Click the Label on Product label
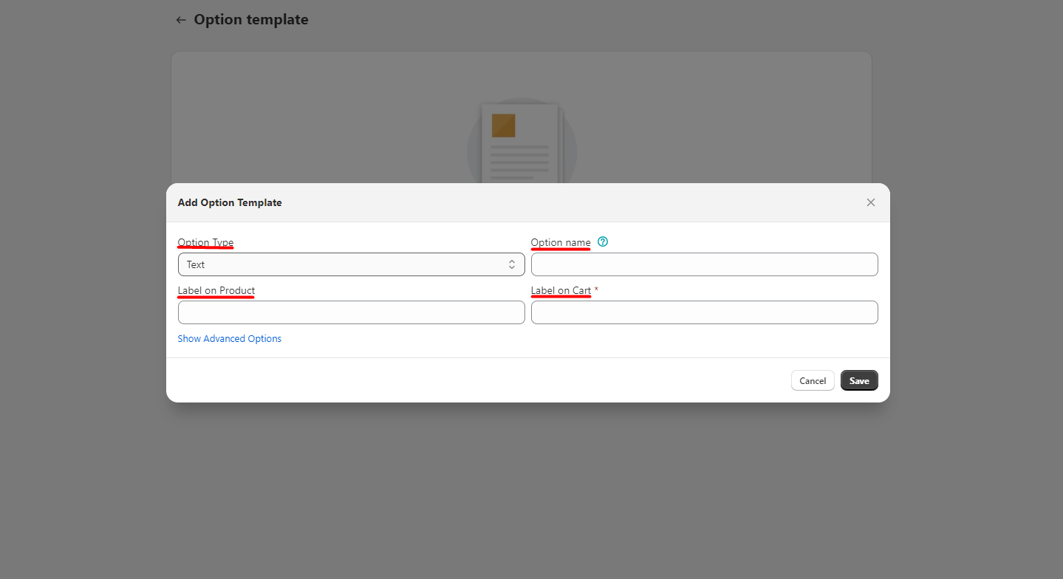The height and width of the screenshot is (579, 1063). point(216,291)
